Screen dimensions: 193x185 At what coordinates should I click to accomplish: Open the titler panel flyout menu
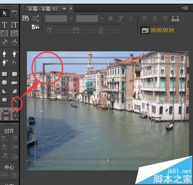185,8
